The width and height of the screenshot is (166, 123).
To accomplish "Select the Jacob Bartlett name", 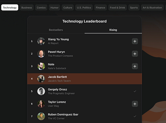I will [57, 77].
